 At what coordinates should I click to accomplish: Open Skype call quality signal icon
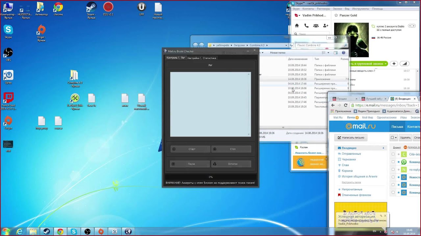point(405,64)
